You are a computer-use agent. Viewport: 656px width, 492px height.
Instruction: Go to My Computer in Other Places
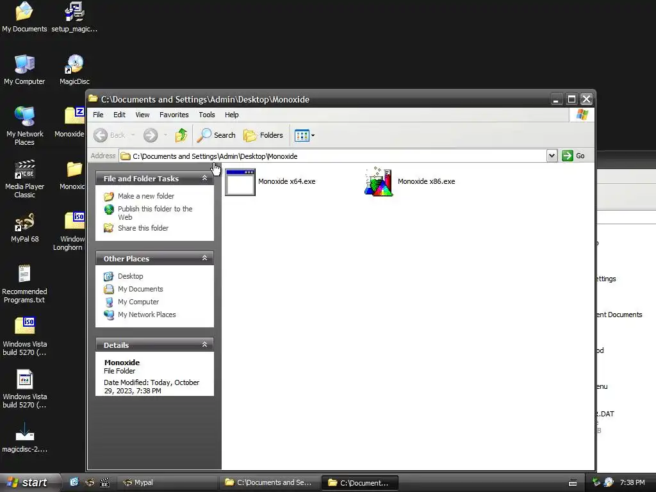(x=138, y=302)
